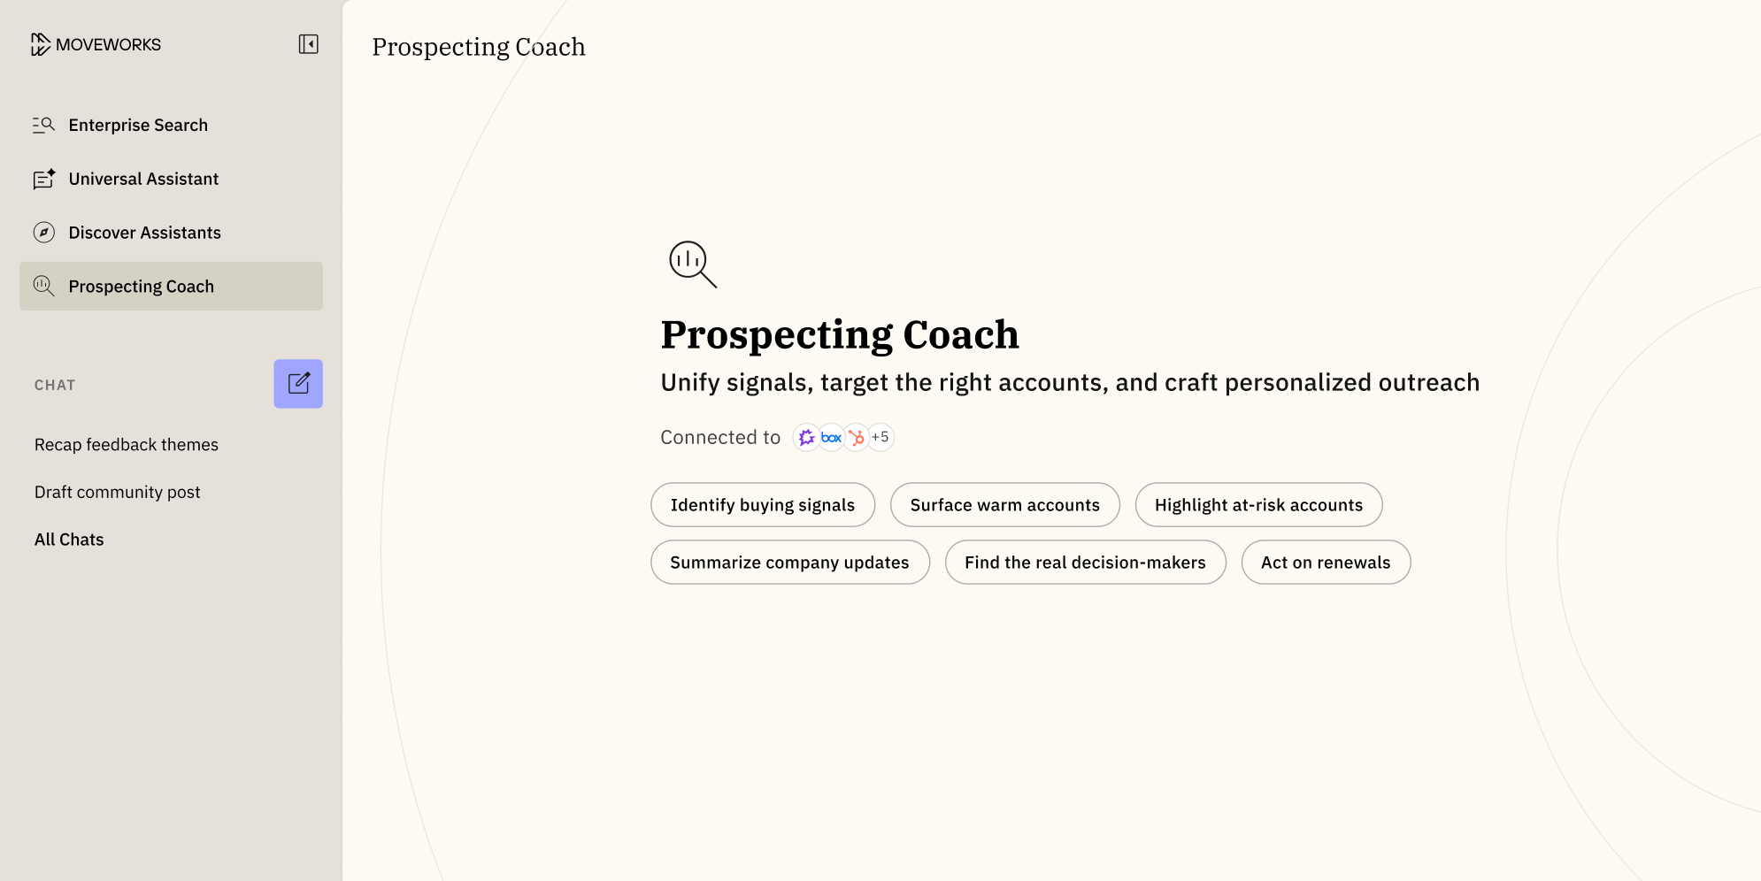The height and width of the screenshot is (881, 1761).
Task: Click the Box connector icon
Action: 831,437
